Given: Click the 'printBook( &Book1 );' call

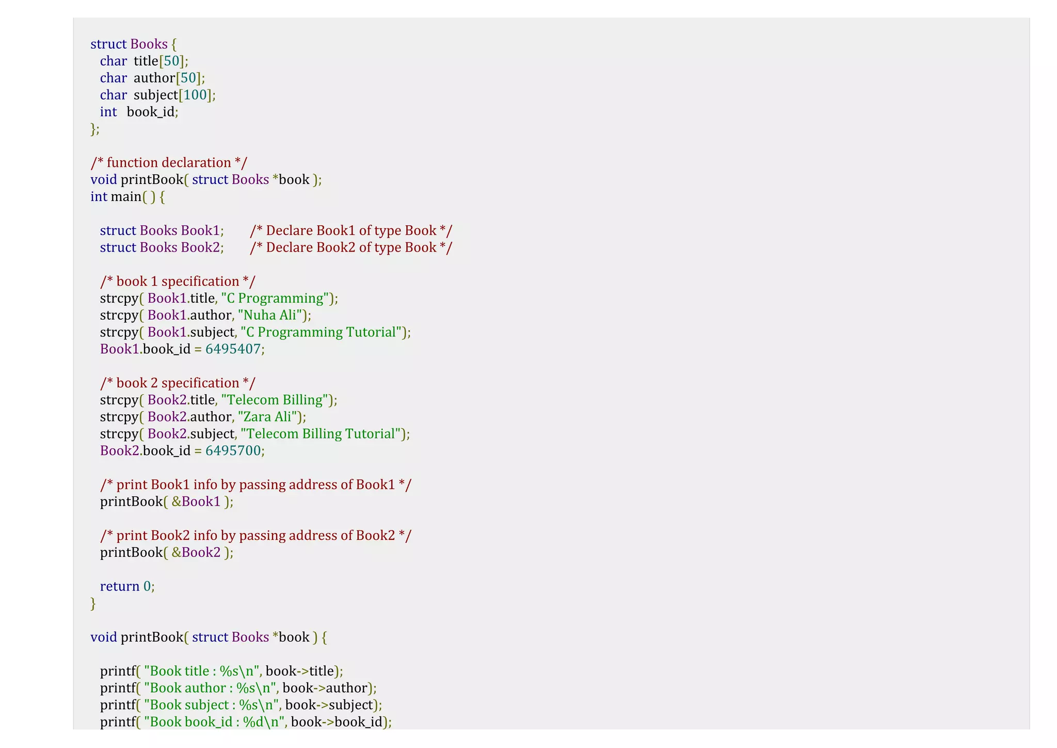Looking at the screenshot, I should point(166,502).
